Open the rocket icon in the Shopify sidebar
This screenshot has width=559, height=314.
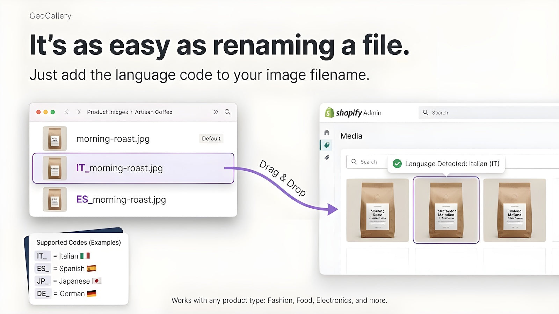coord(327,158)
